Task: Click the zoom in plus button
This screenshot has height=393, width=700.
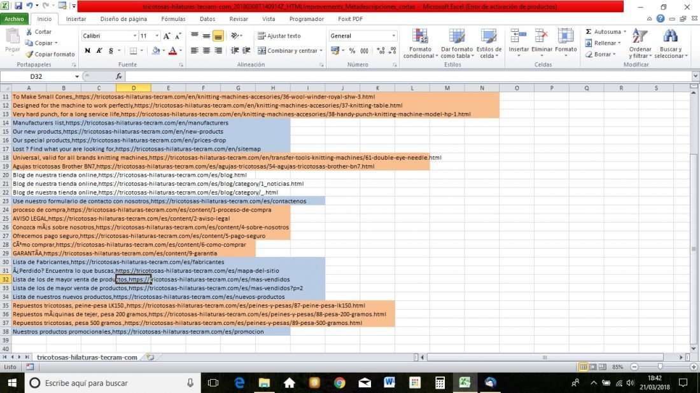Action: pyautogui.click(x=693, y=367)
